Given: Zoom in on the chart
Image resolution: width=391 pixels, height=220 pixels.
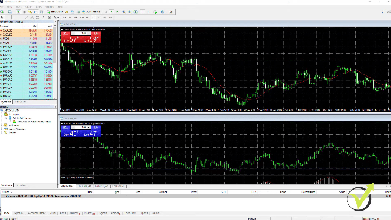Looking at the screenshot, I should click(x=124, y=12).
